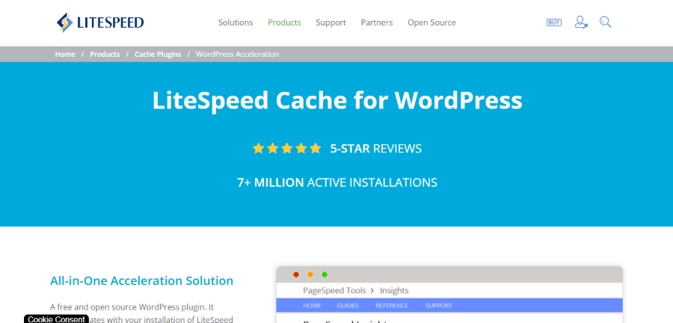Click Insights in mockup breadcrumb
This screenshot has width=673, height=323.
(394, 291)
